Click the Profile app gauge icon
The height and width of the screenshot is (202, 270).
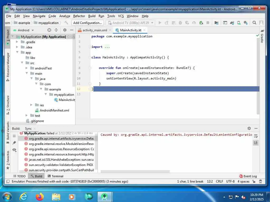194,23
